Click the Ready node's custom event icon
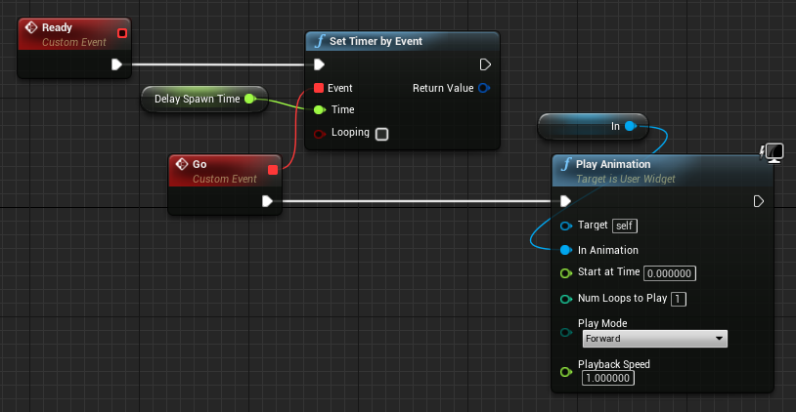The image size is (796, 412). [x=31, y=27]
